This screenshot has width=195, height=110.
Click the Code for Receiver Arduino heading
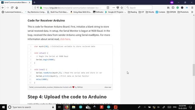[46, 20]
